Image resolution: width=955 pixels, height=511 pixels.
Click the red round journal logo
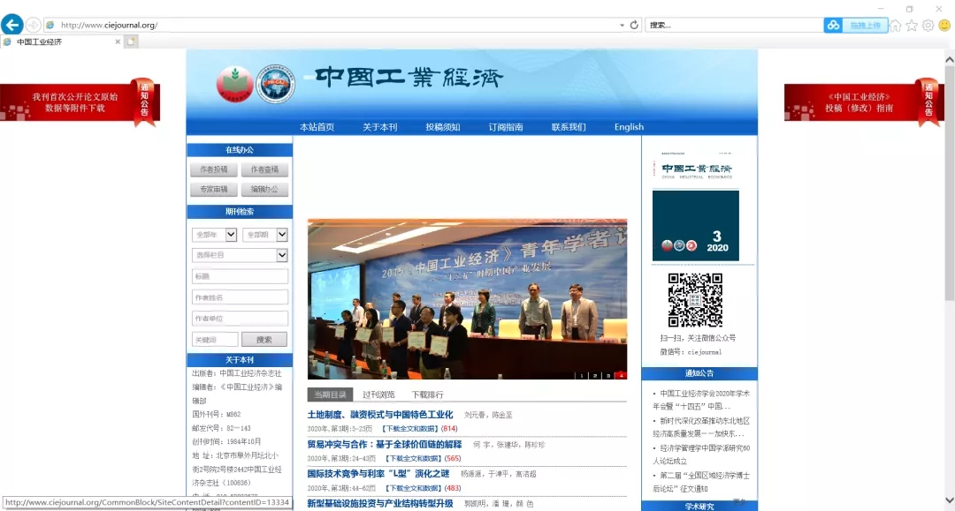pos(234,84)
